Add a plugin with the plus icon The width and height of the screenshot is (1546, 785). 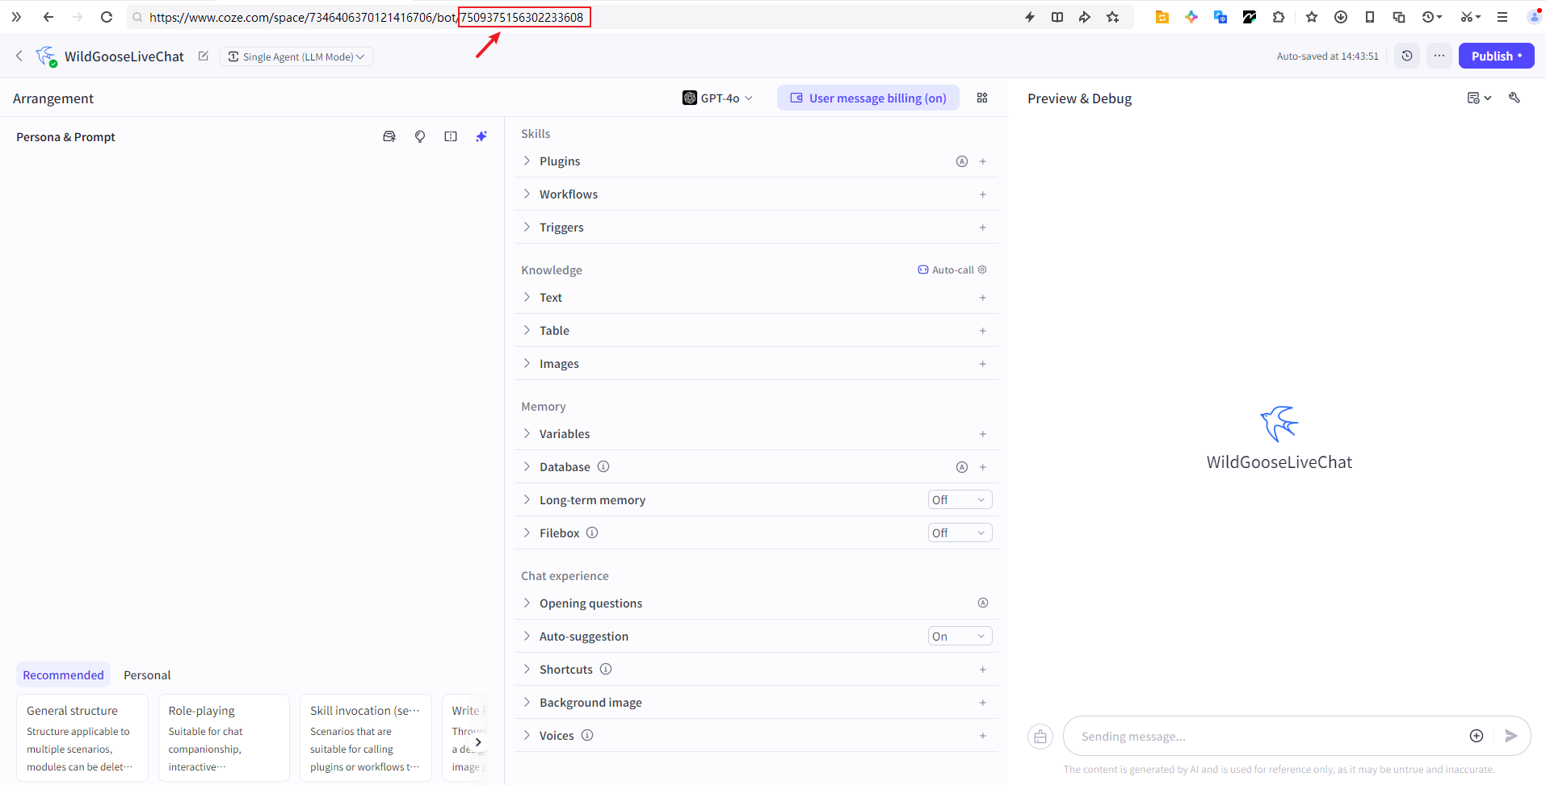click(x=983, y=161)
